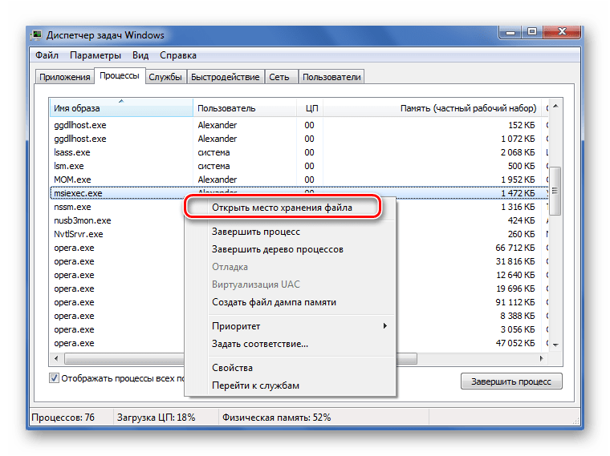The width and height of the screenshot is (610, 456).
Task: Open the Справка menu
Action: pyautogui.click(x=178, y=55)
